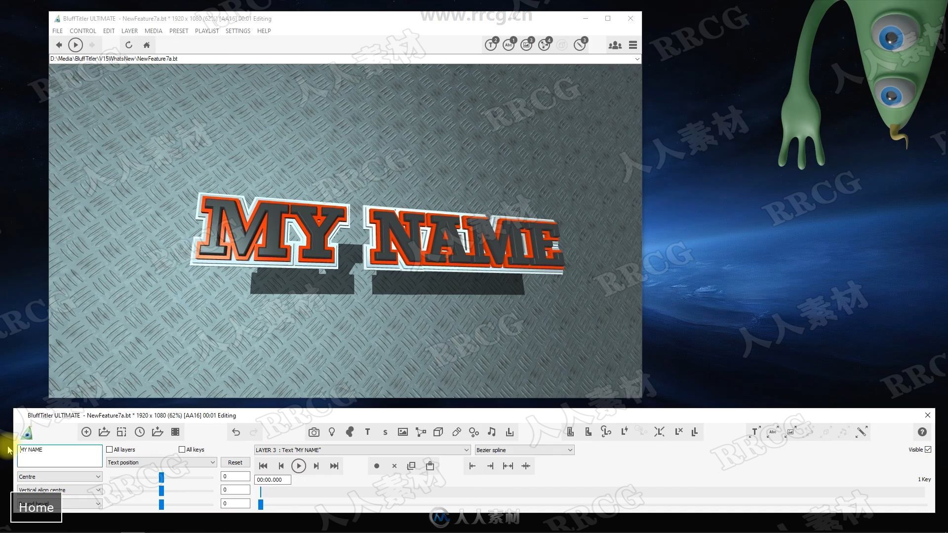Click the animation key add icon
Screen dimensions: 948x533
coord(376,465)
